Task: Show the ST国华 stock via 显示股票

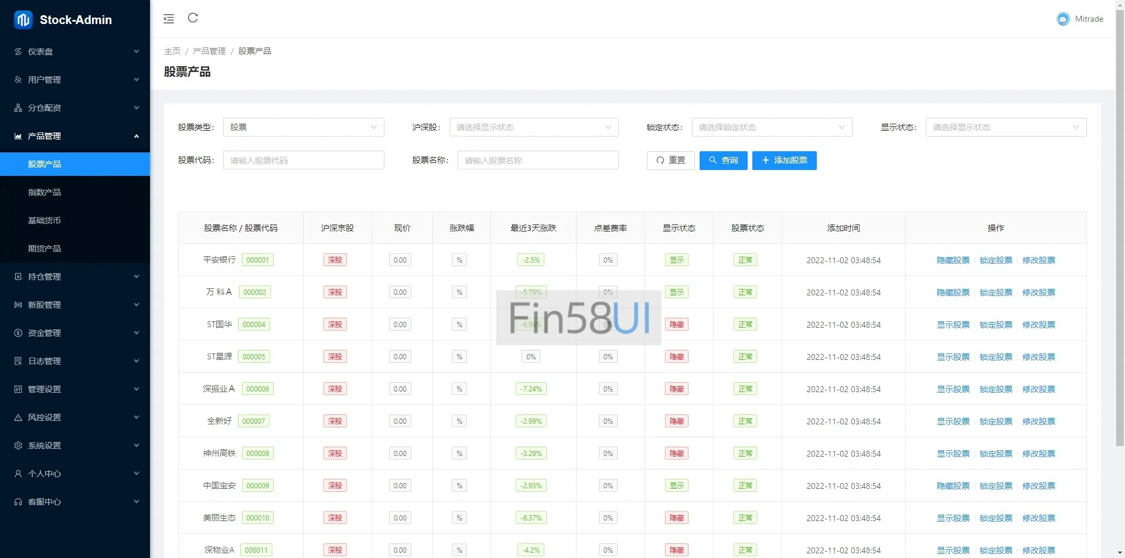Action: 953,325
